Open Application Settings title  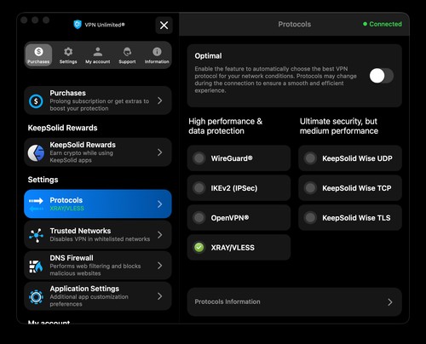tap(84, 289)
